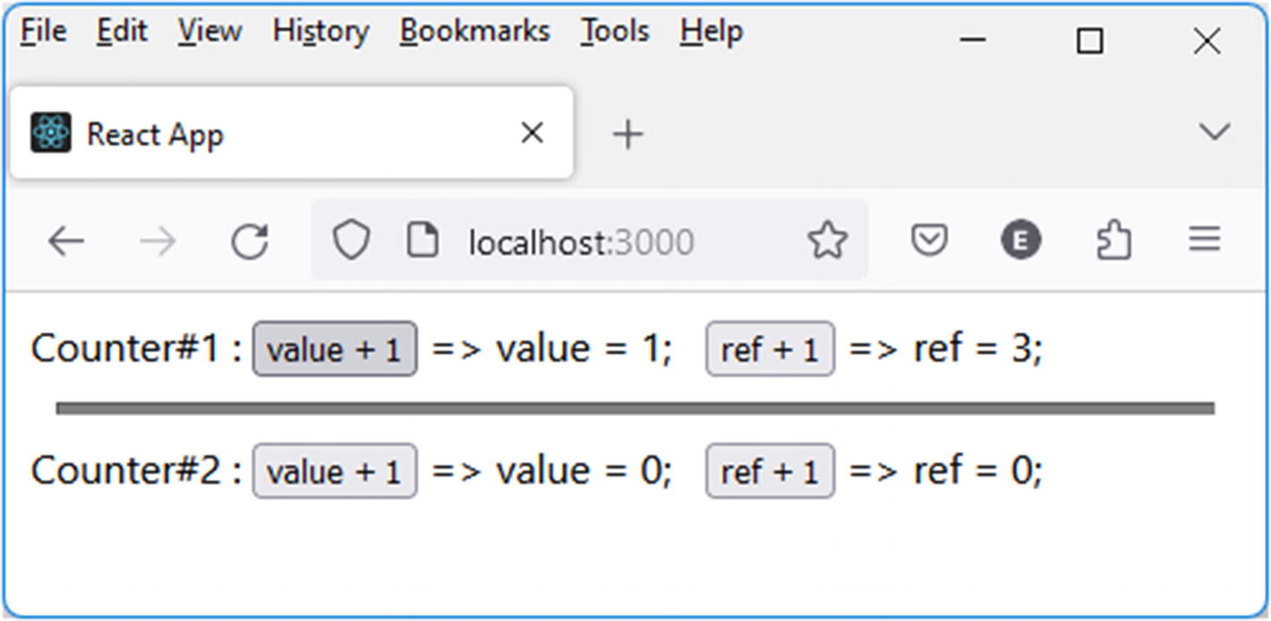1271x621 pixels.
Task: Reload the current page
Action: (x=249, y=241)
